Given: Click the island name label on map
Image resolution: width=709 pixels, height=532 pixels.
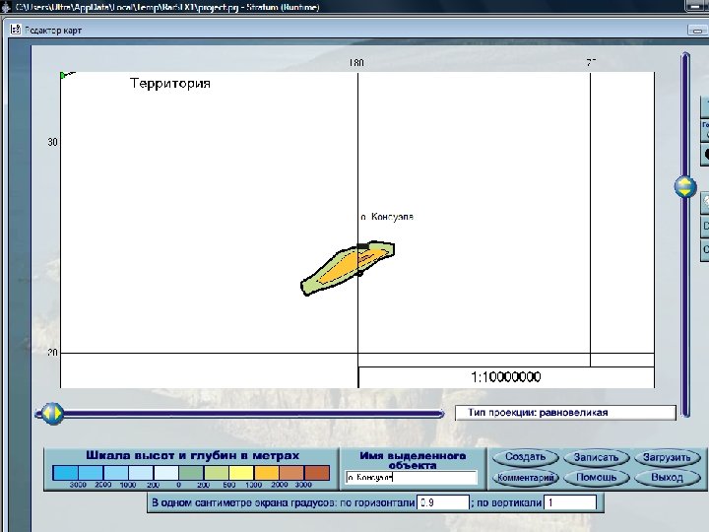Looking at the screenshot, I should pyautogui.click(x=387, y=217).
